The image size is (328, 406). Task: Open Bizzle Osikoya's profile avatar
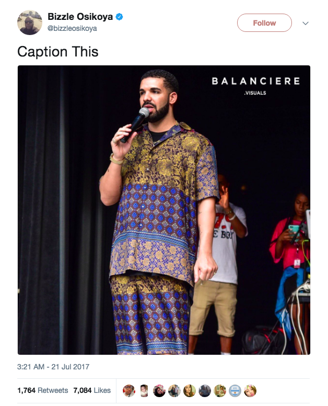(30, 22)
